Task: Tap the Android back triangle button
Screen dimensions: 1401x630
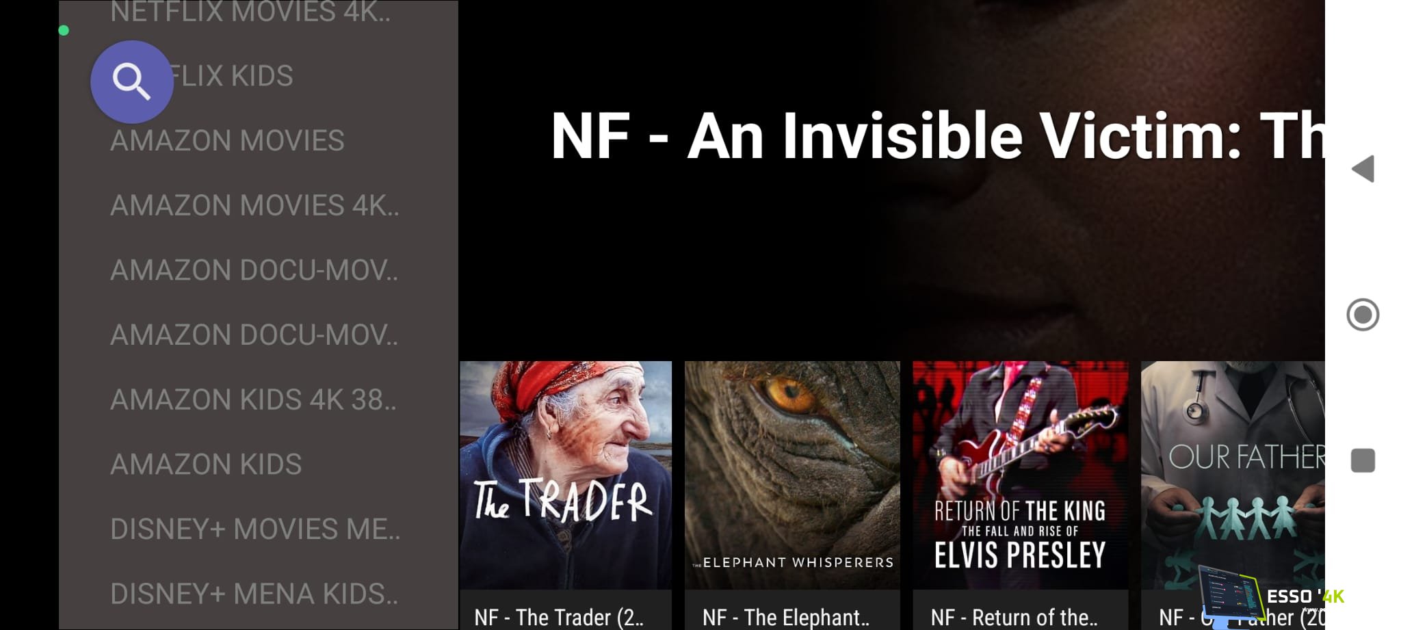Action: point(1363,169)
